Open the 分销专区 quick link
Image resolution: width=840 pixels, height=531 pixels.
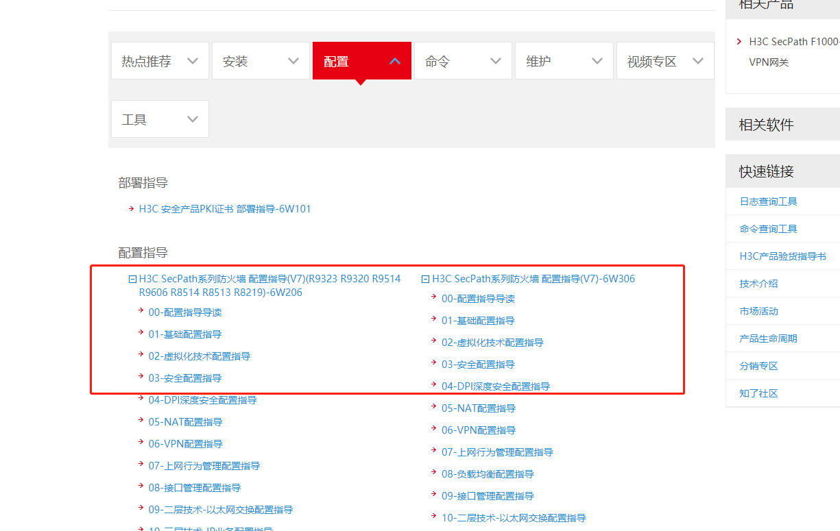[x=758, y=366]
